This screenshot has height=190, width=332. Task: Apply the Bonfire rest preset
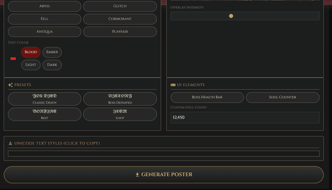(x=44, y=114)
